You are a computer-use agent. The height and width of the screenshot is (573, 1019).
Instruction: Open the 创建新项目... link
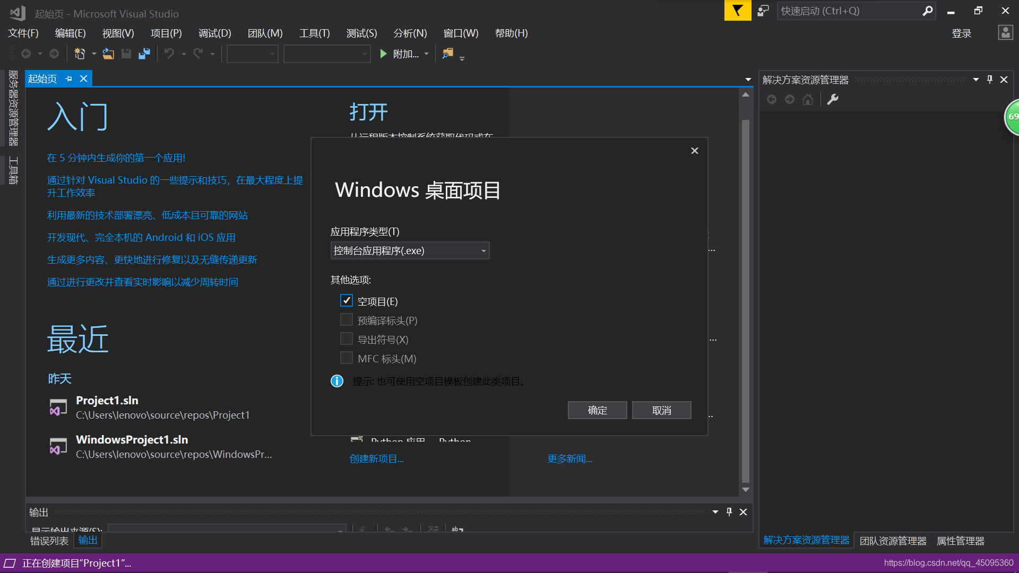click(376, 459)
